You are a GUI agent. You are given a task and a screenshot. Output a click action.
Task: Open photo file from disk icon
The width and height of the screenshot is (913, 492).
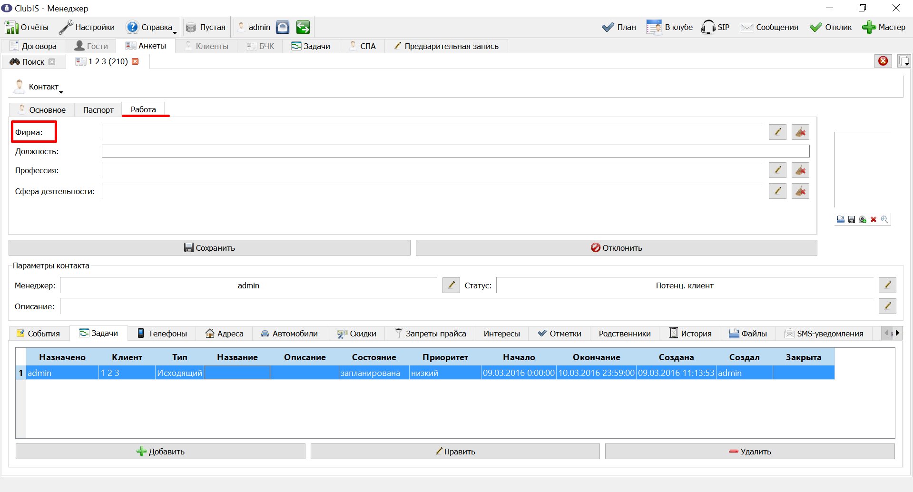tap(841, 219)
